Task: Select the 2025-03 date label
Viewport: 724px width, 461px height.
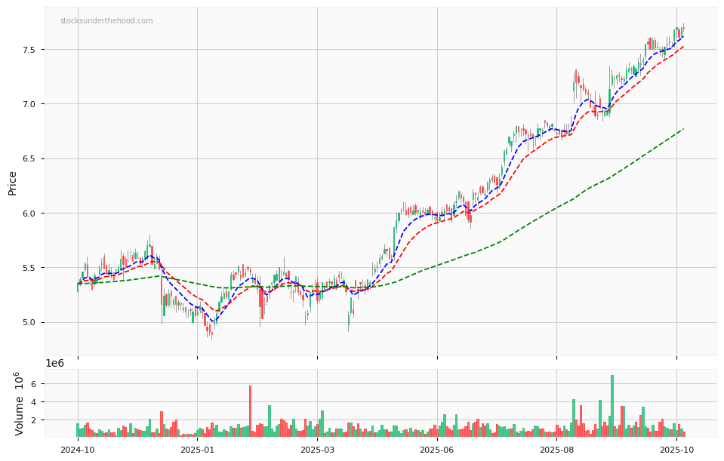Action: pyautogui.click(x=317, y=450)
